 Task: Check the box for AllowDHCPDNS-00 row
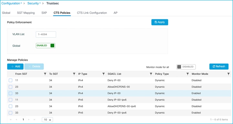pos(10,87)
